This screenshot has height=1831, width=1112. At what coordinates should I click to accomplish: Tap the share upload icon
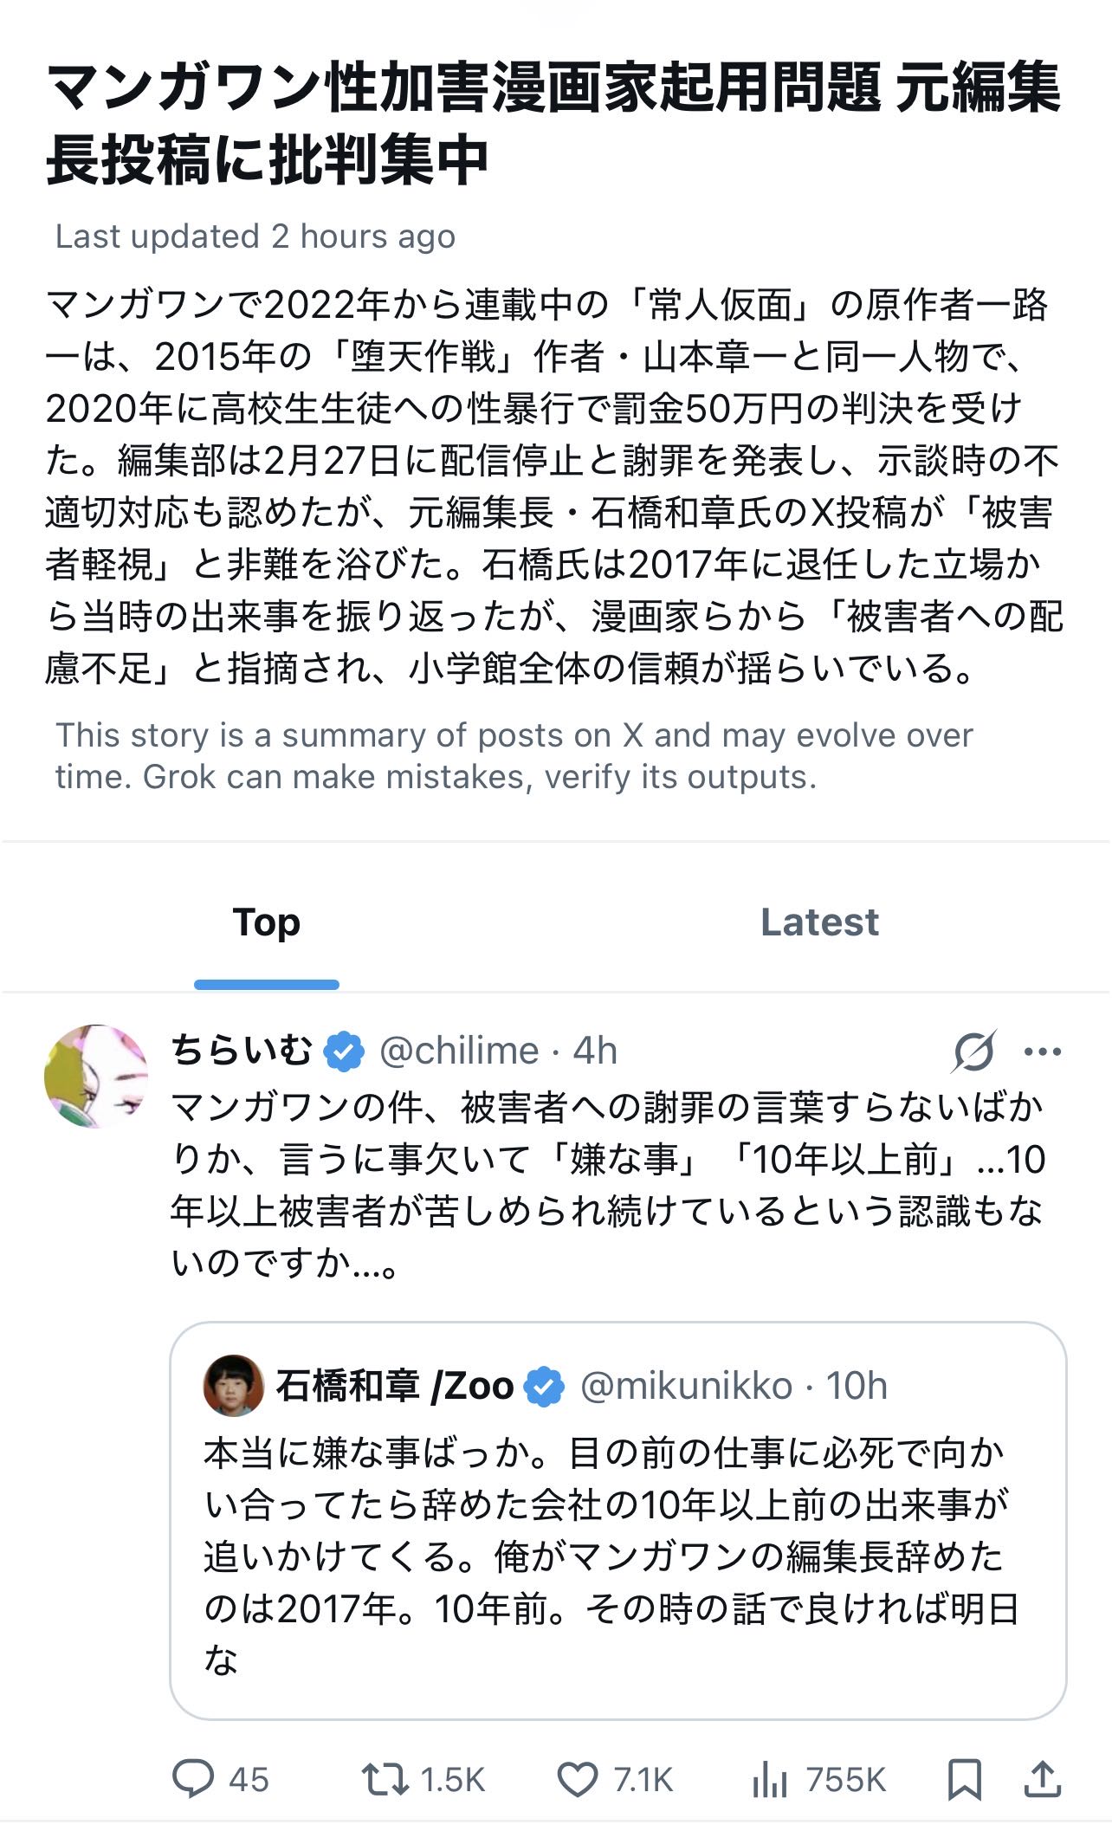1042,1778
